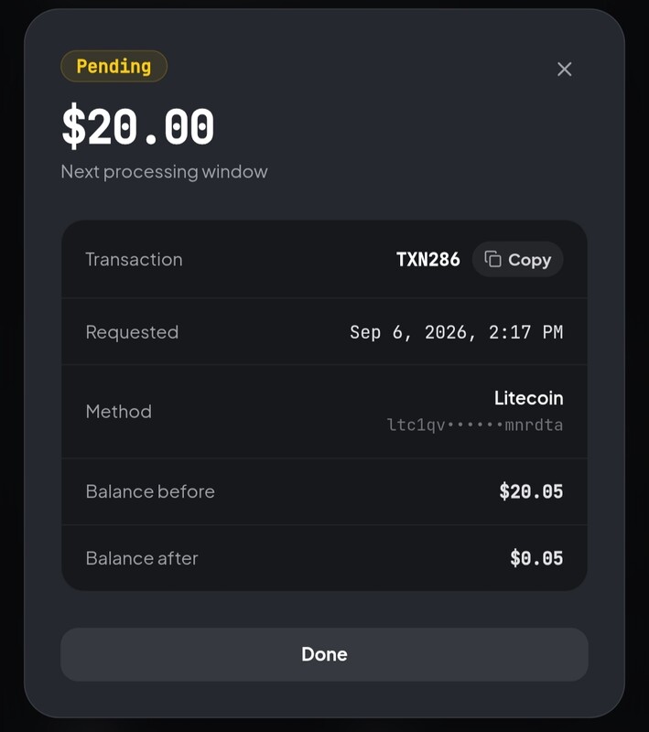The image size is (649, 732).
Task: Select the $0.05 remaining balance
Action: (536, 558)
